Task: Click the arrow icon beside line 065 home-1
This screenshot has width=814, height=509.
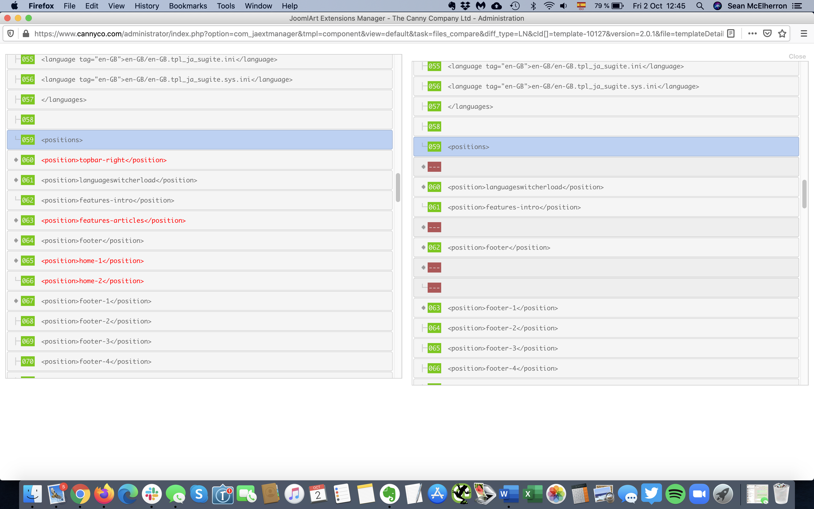Action: coord(16,261)
